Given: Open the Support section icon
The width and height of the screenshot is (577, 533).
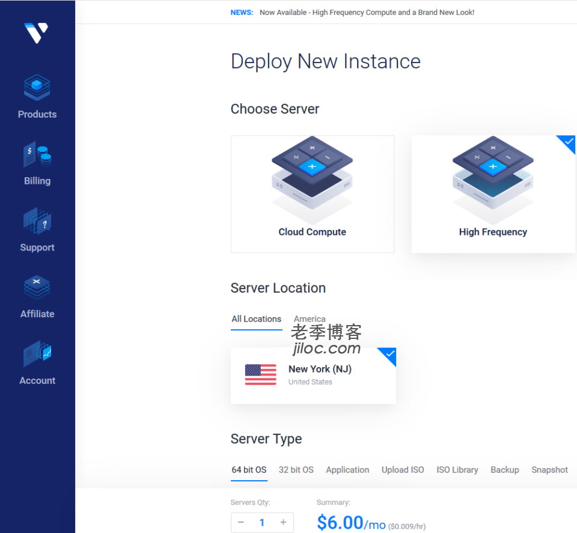Looking at the screenshot, I should pos(37,221).
